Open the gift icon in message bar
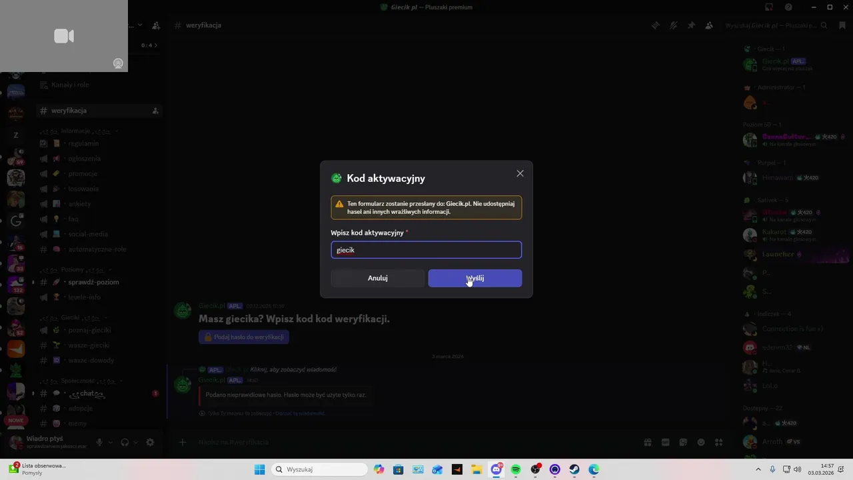 point(647,442)
